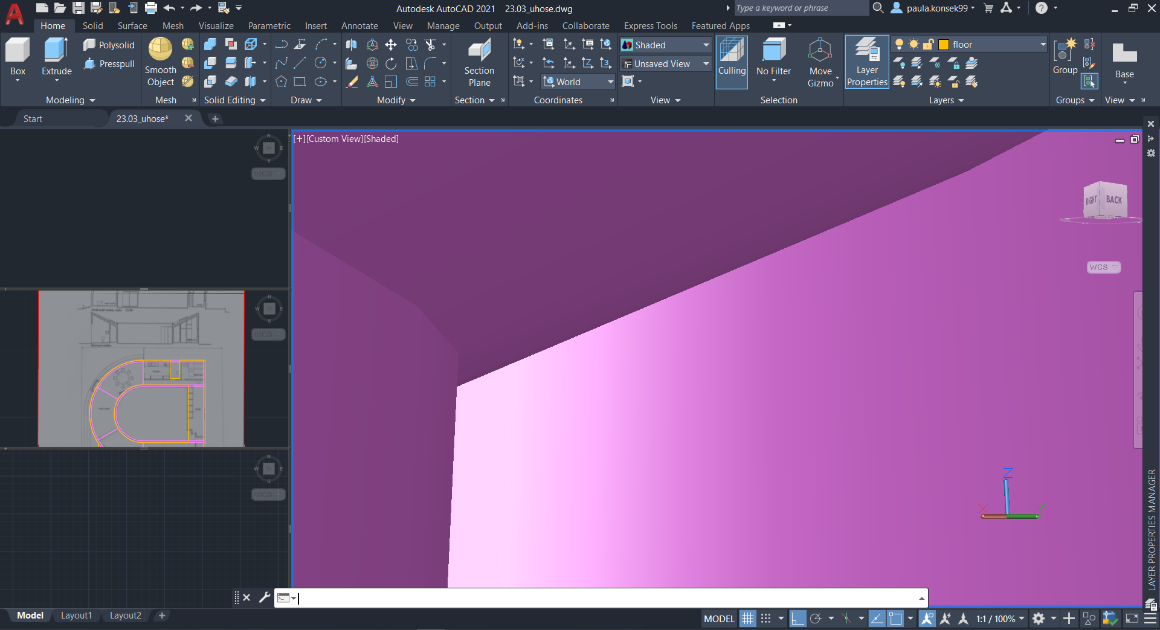Toggle object snap tracking in status bar
The width and height of the screenshot is (1160, 630).
coord(877,619)
